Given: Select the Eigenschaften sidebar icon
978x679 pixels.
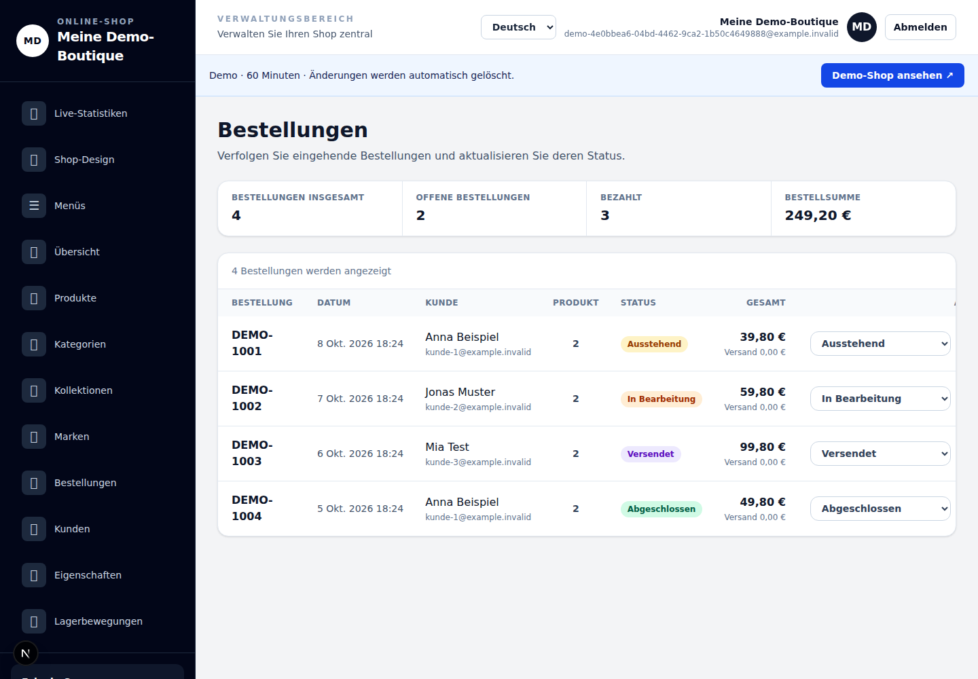Looking at the screenshot, I should pos(34,575).
